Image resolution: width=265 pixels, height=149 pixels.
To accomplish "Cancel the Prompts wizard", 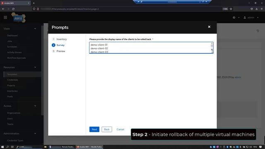I will (120, 130).
